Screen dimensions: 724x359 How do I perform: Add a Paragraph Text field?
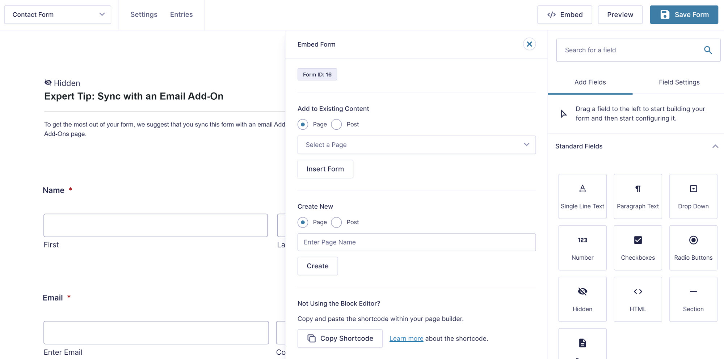(638, 196)
